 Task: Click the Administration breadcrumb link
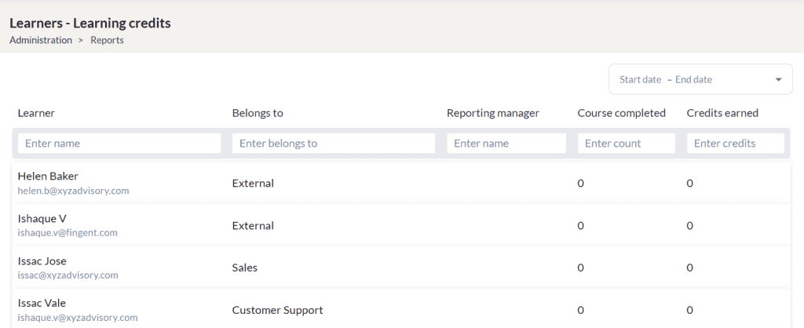(41, 40)
